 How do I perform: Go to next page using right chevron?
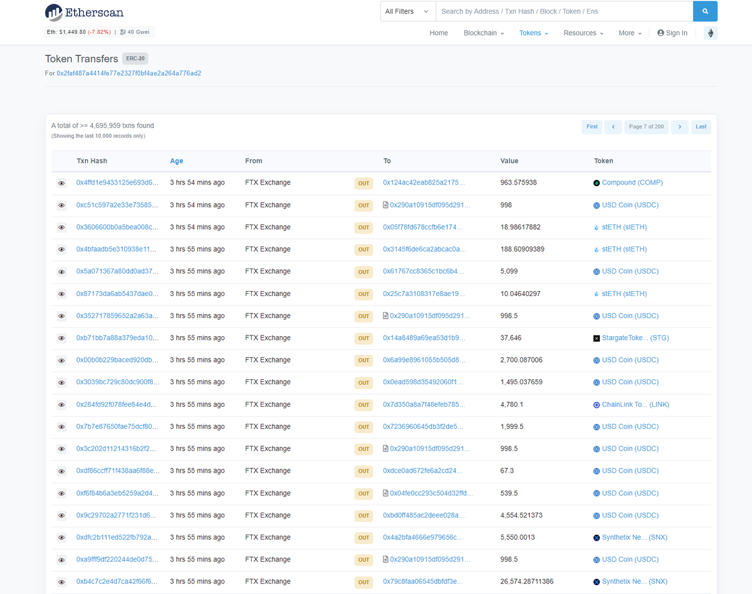pyautogui.click(x=680, y=127)
